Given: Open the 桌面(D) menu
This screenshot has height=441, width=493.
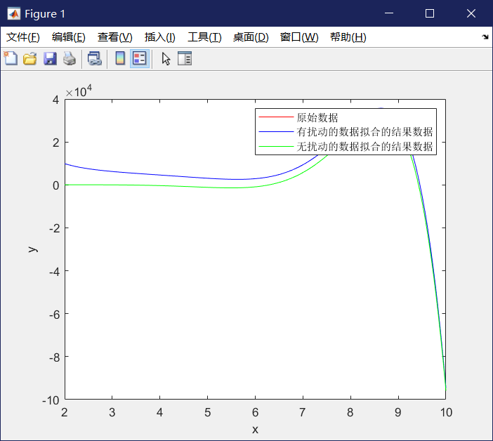Looking at the screenshot, I should (251, 37).
